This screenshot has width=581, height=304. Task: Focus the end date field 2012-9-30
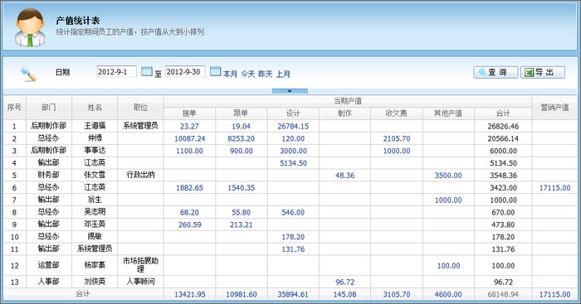coord(185,72)
